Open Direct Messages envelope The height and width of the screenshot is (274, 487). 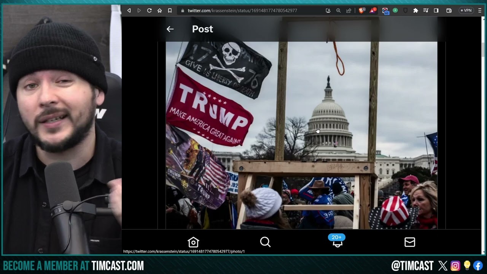coord(410,242)
